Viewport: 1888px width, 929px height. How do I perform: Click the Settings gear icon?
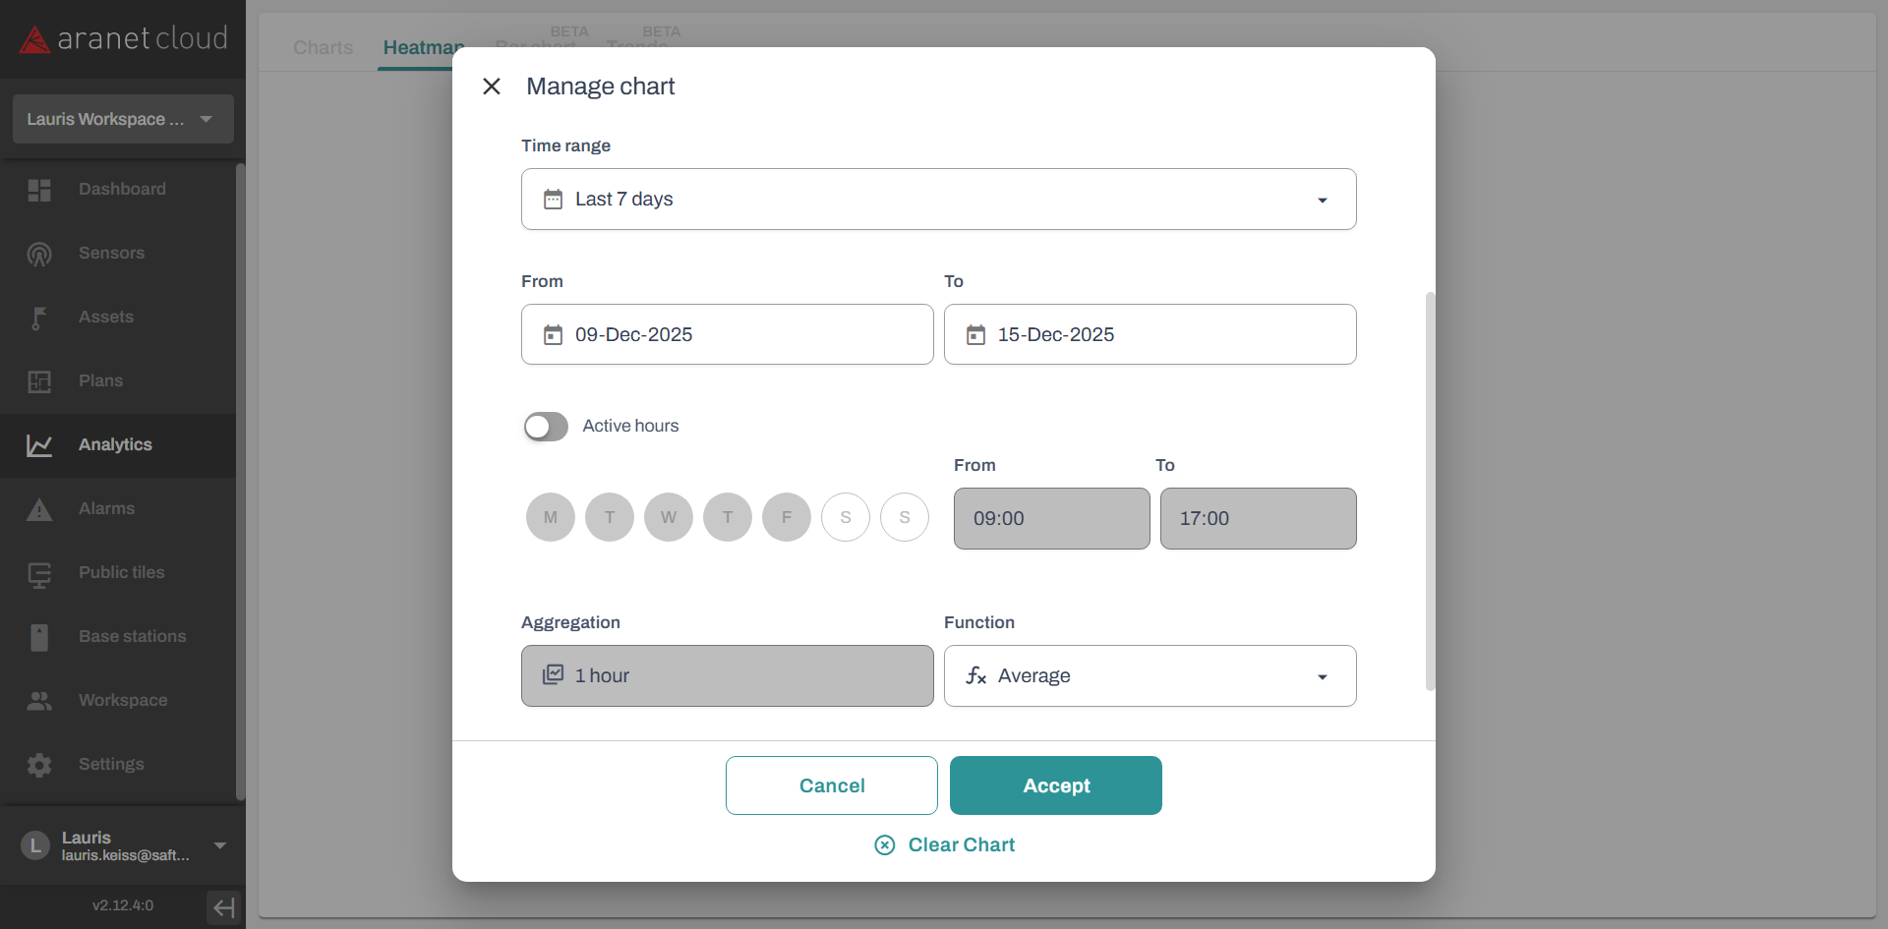[39, 765]
